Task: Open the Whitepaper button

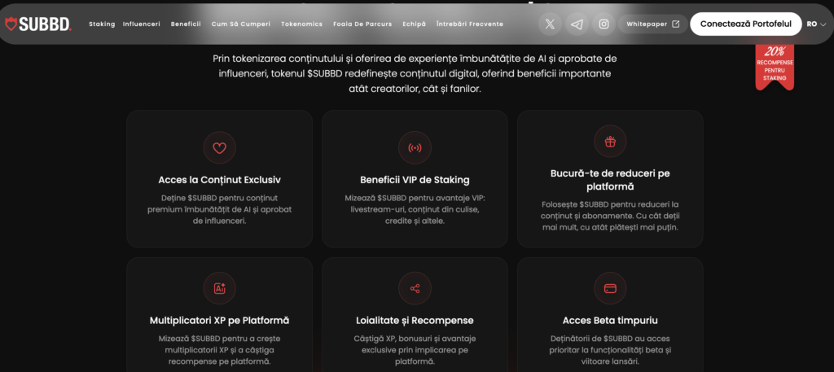Action: click(x=652, y=24)
